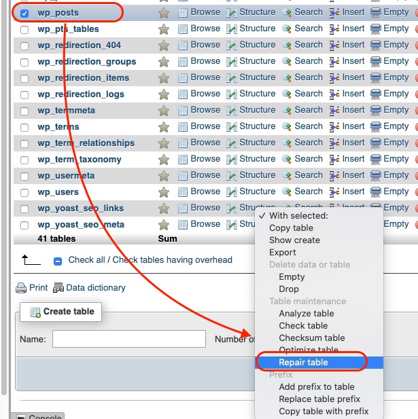418x419 pixels.
Task: Click Browse icon in wp_posts row
Action: (x=183, y=13)
